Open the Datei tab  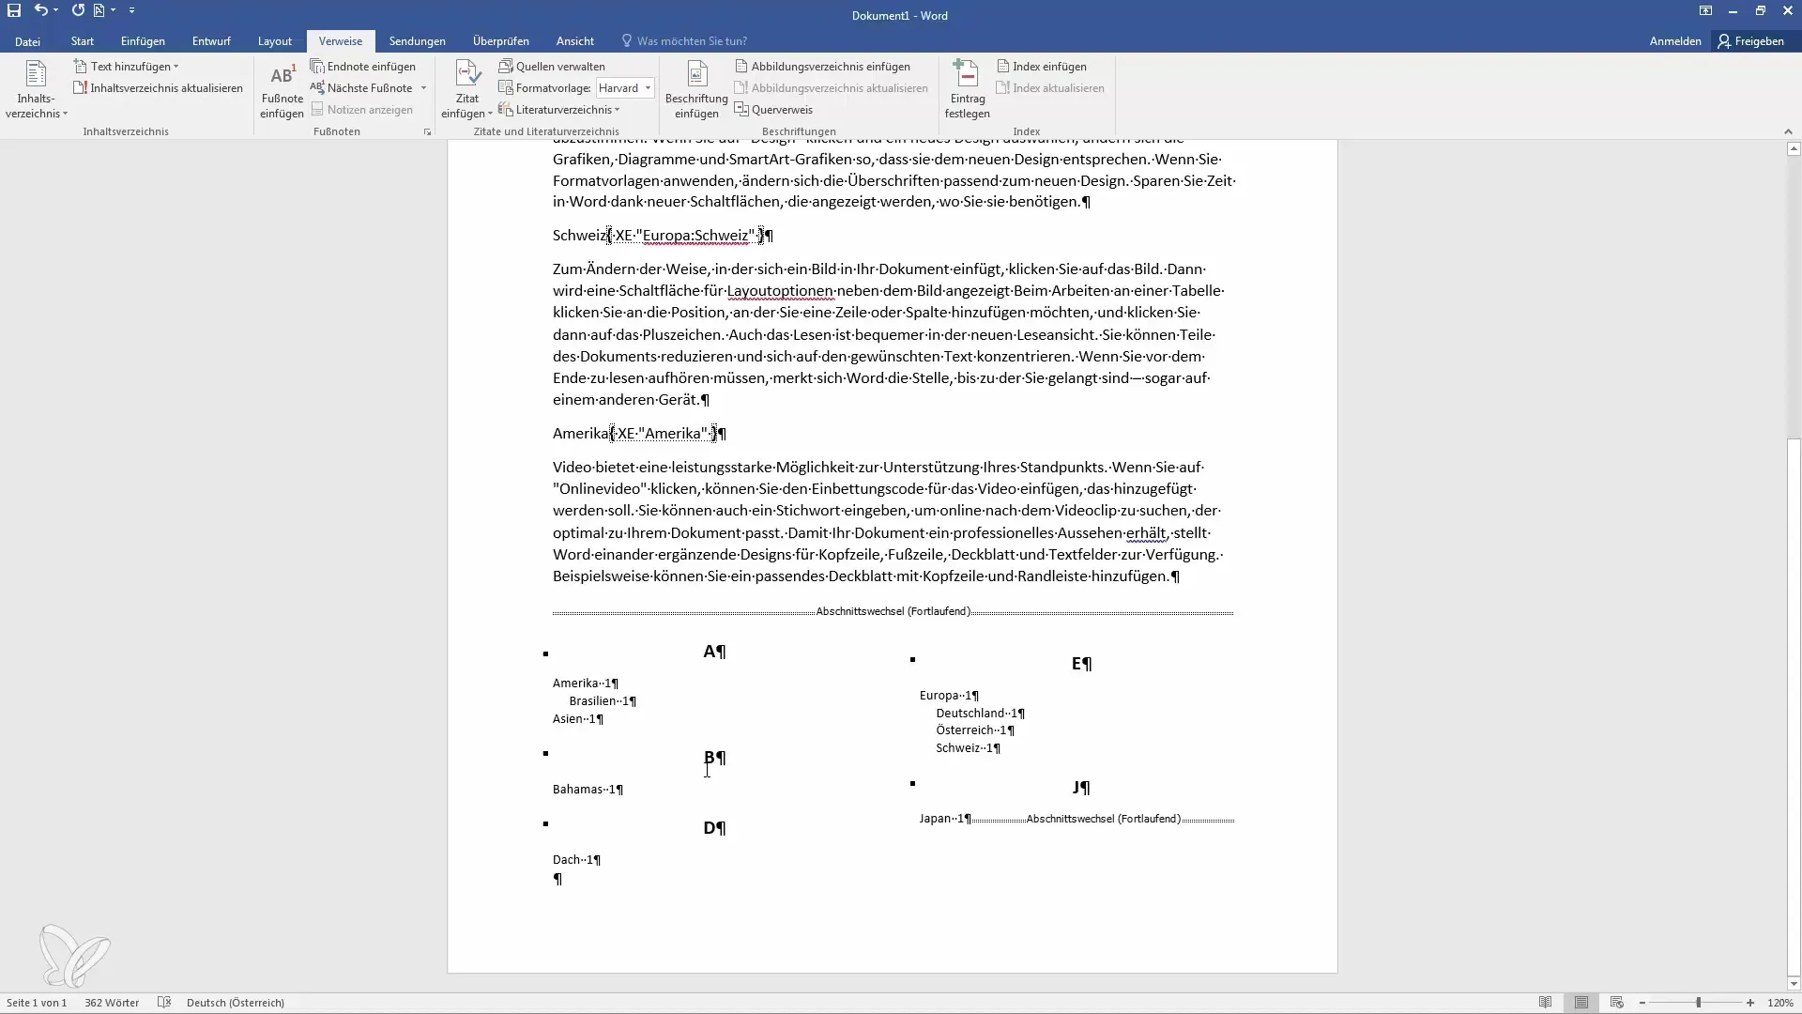point(27,41)
